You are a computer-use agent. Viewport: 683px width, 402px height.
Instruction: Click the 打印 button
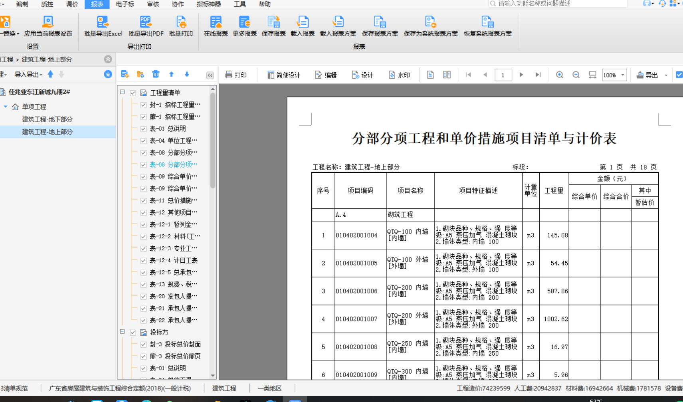[x=236, y=75]
